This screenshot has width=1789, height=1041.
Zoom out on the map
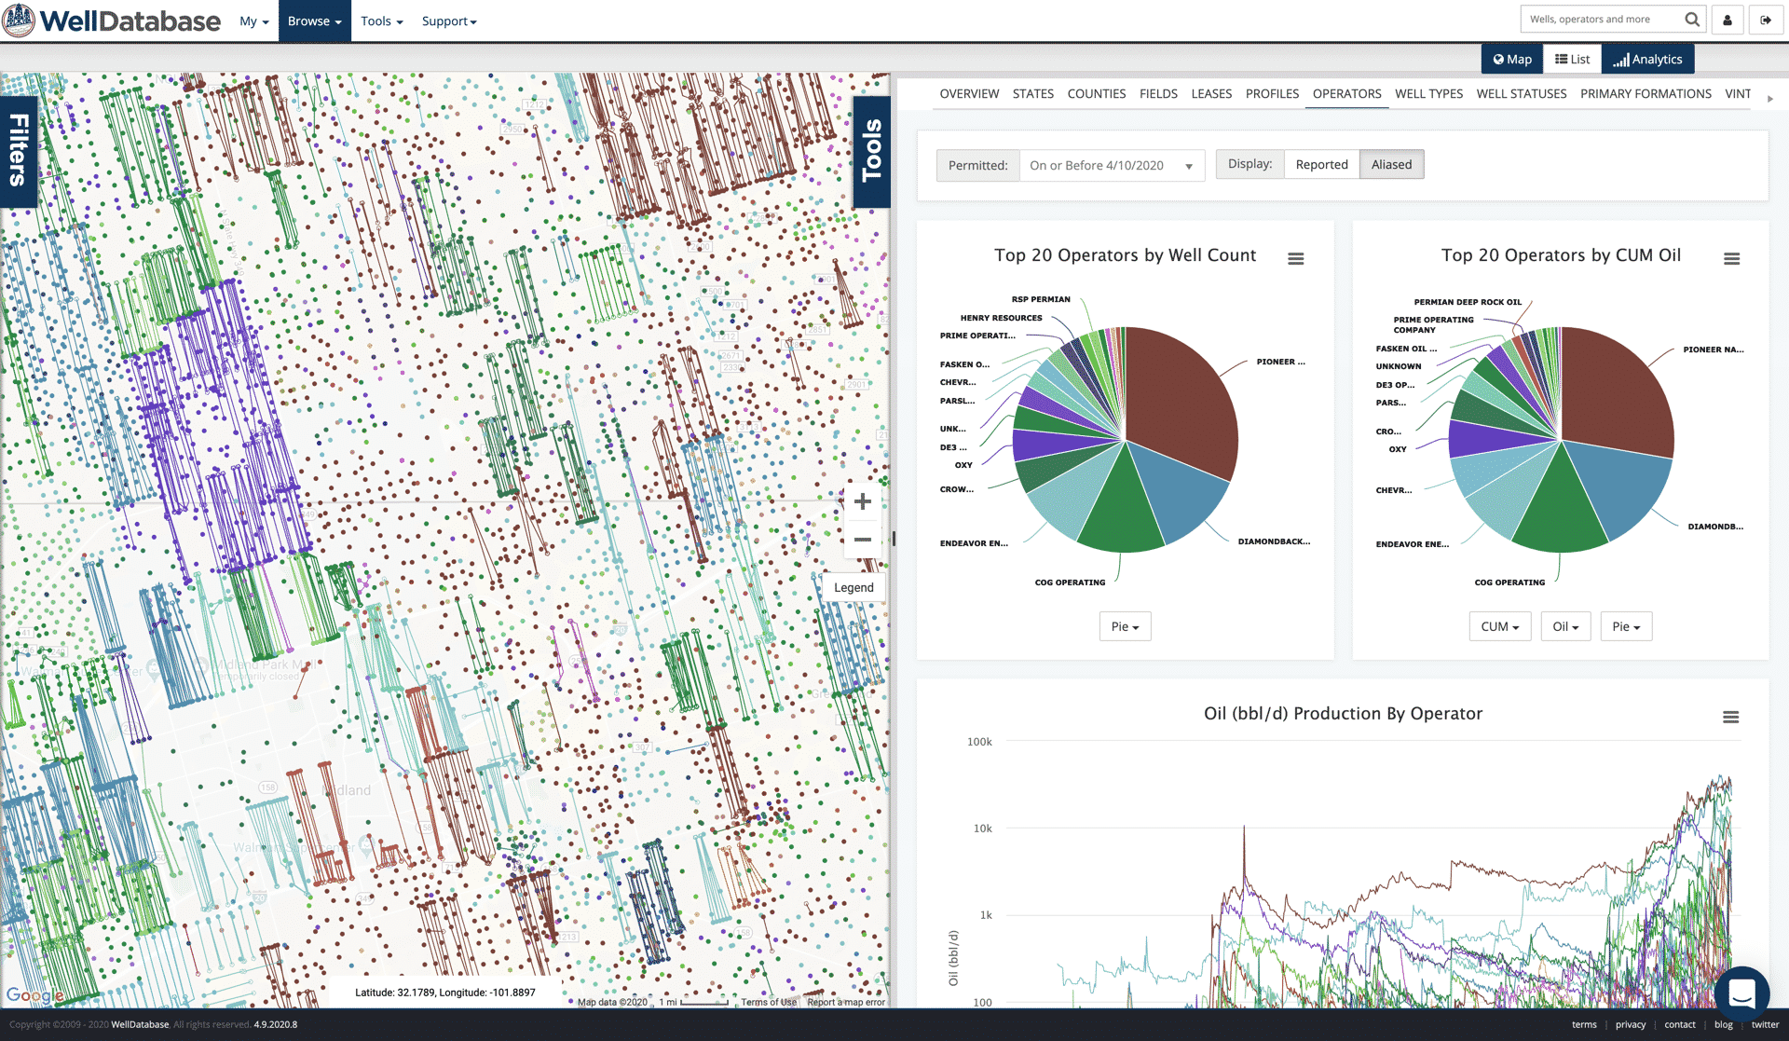point(863,540)
